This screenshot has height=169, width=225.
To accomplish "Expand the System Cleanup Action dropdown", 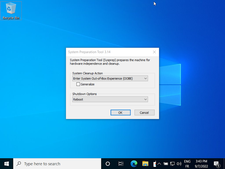I will pyautogui.click(x=110, y=79).
